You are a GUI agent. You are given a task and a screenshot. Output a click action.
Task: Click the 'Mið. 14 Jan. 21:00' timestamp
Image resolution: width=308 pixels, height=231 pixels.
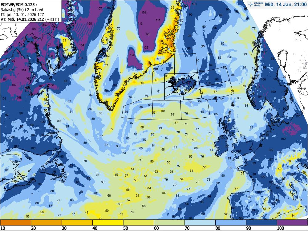[286, 4]
